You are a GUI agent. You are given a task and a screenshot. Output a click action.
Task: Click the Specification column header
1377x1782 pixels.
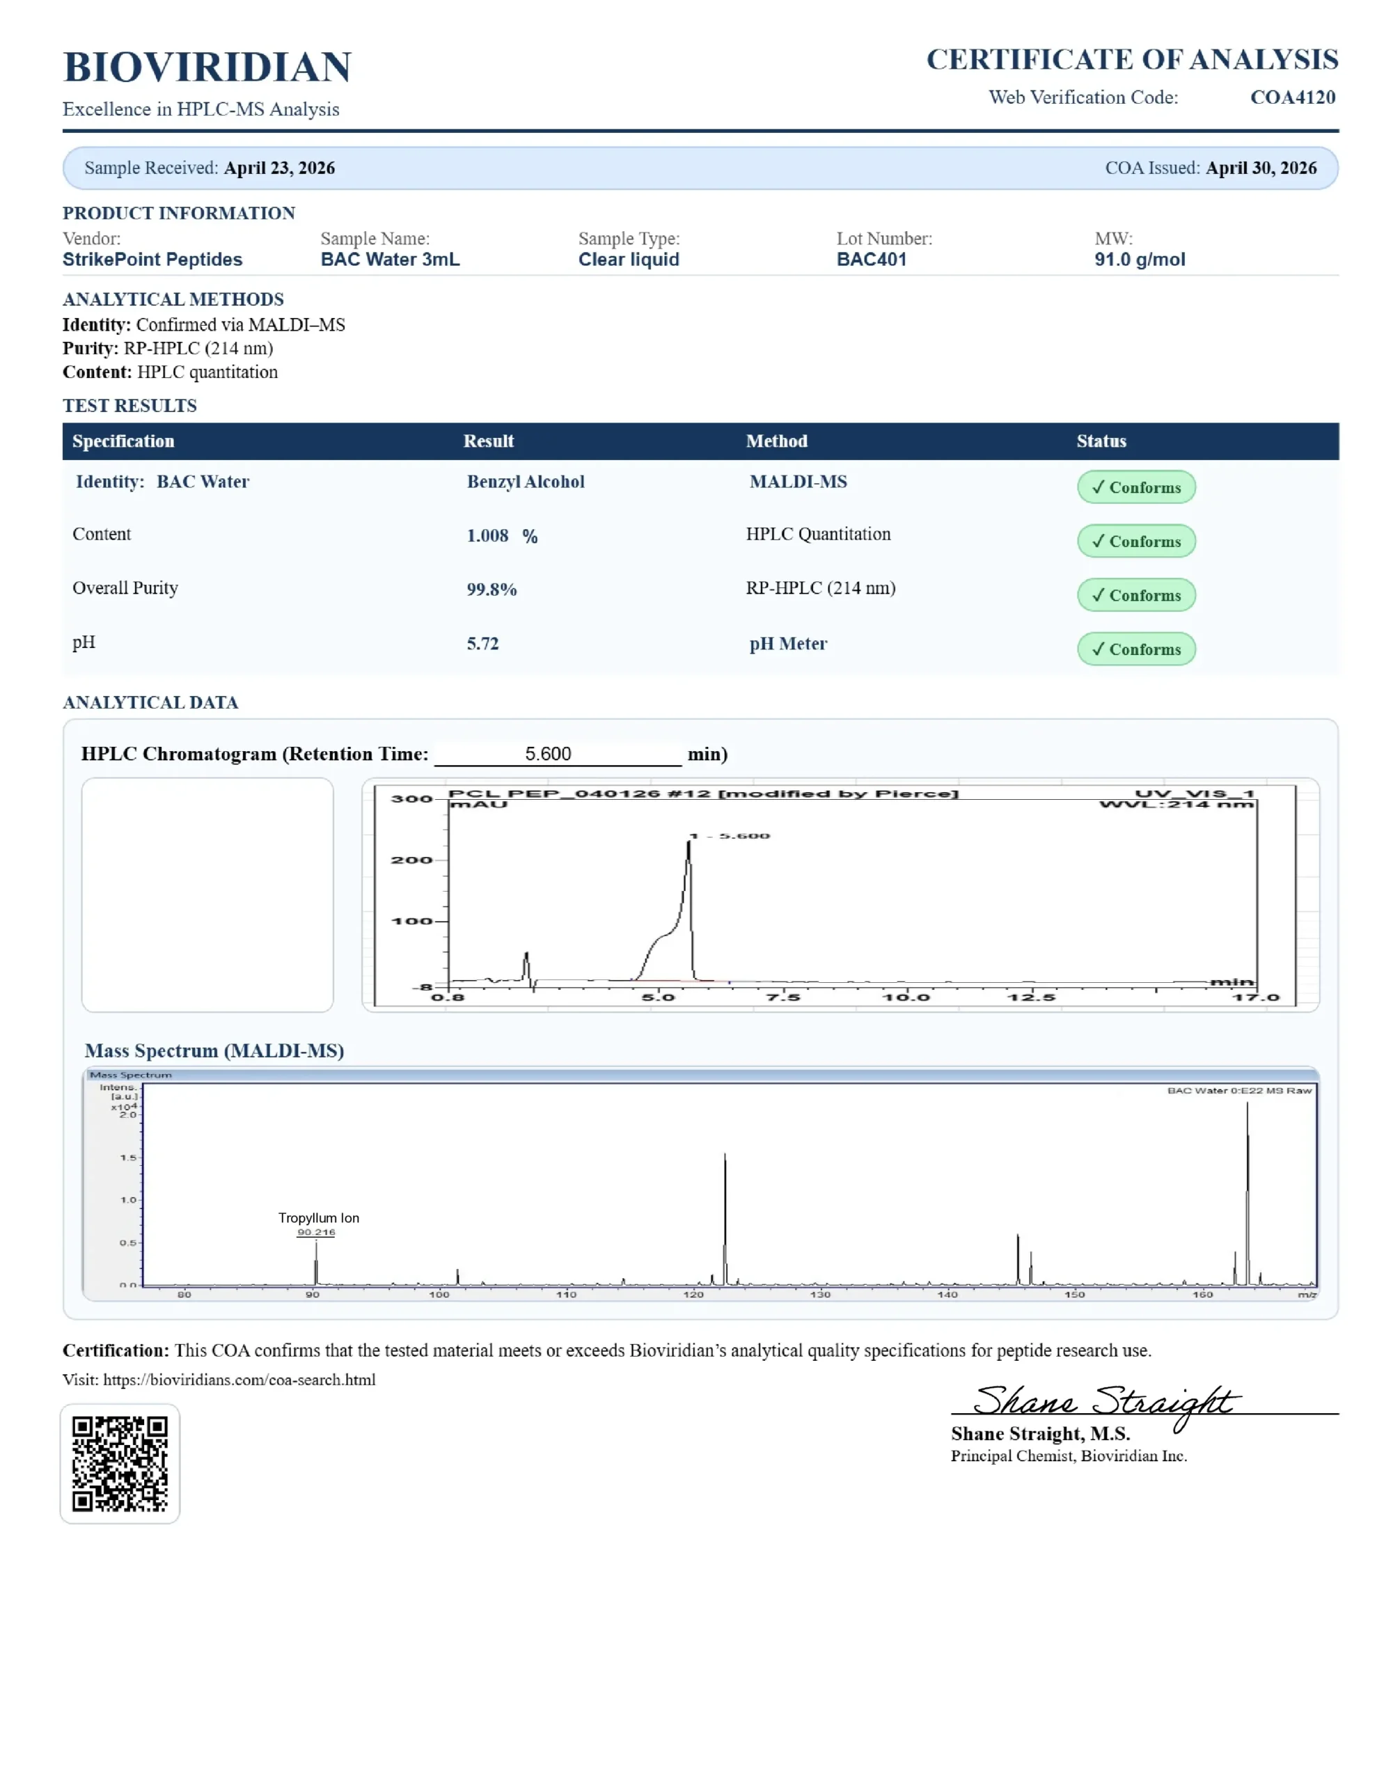point(123,441)
